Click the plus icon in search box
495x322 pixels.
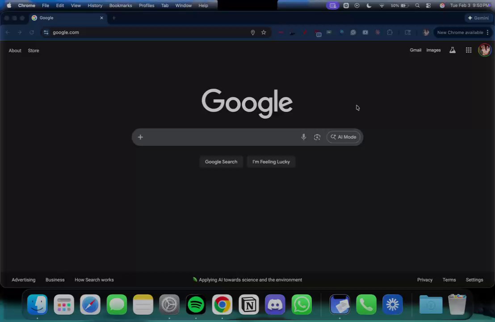tap(140, 137)
